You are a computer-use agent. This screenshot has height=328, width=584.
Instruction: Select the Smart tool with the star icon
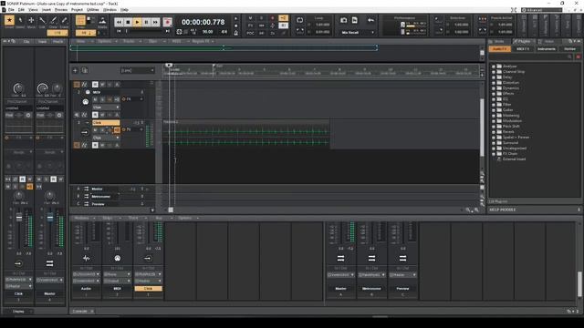(9, 20)
